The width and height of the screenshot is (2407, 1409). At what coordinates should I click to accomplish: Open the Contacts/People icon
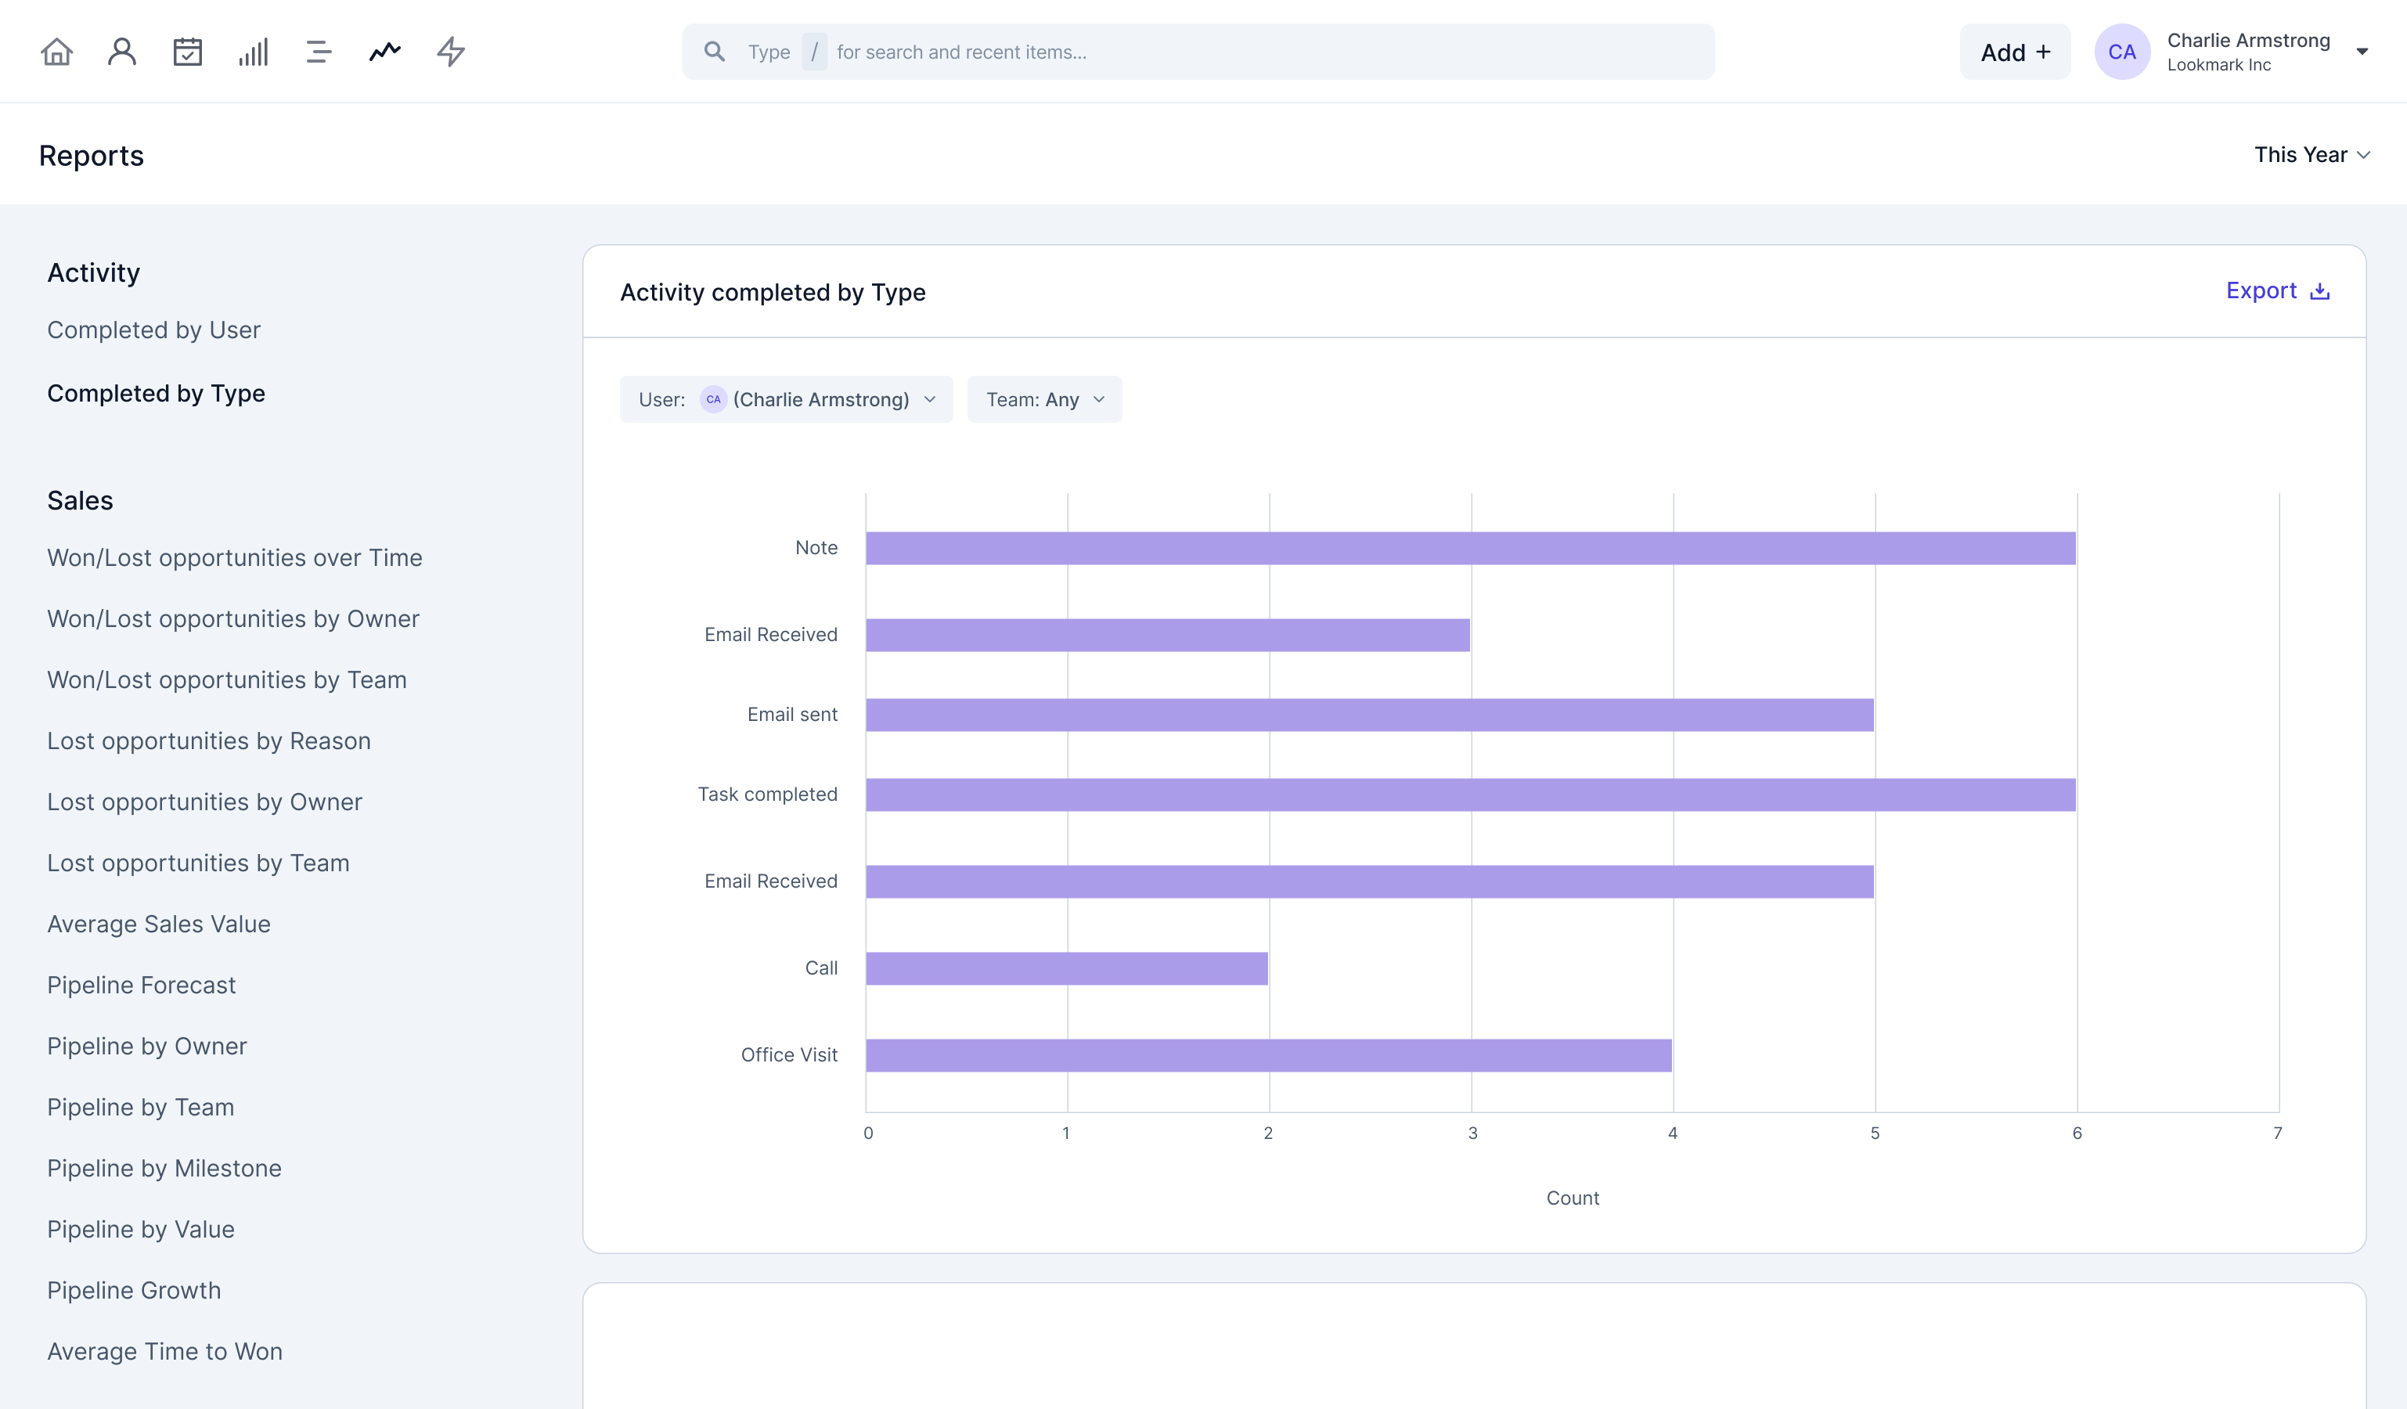tap(121, 50)
